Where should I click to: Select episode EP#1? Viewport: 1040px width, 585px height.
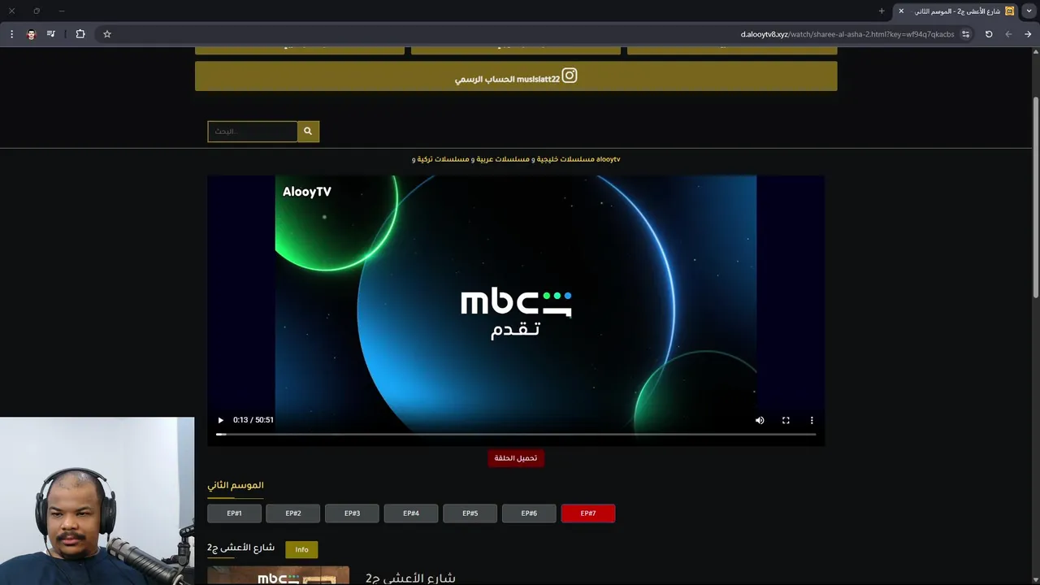(234, 513)
